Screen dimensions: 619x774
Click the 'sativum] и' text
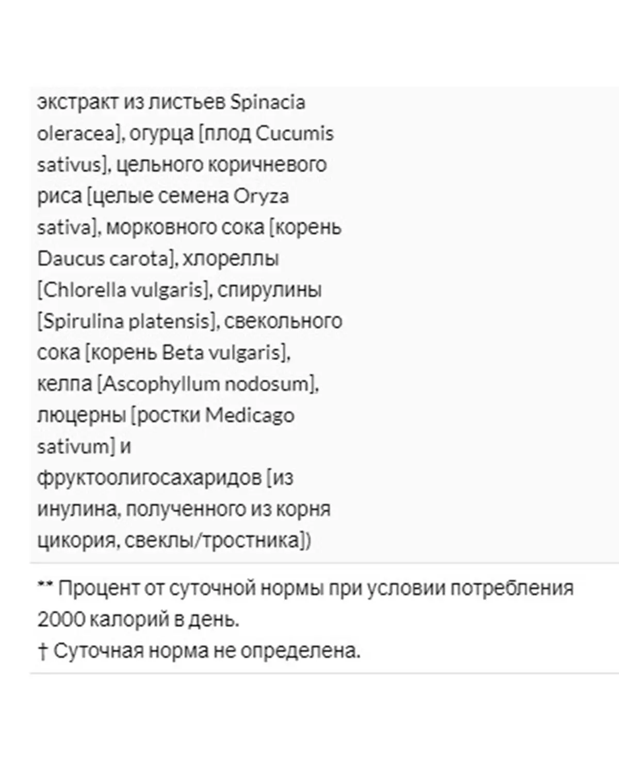84,447
